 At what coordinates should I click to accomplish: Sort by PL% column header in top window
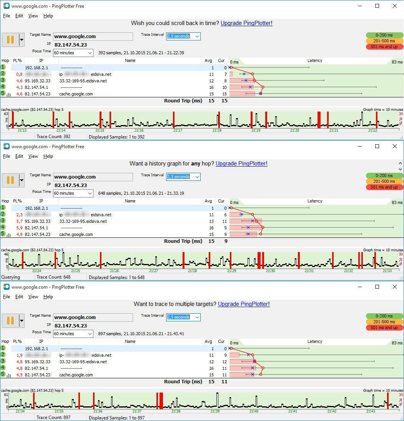(17, 61)
